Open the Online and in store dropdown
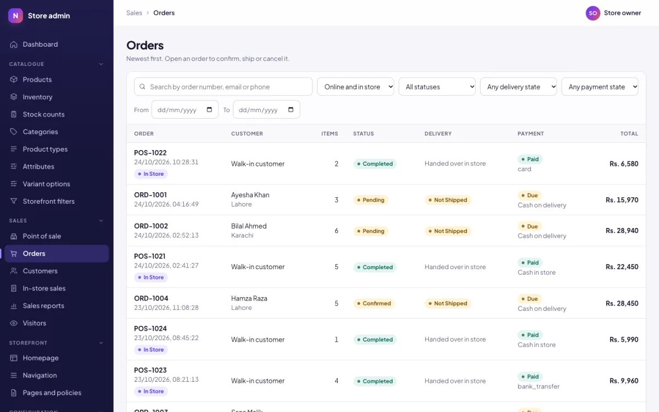This screenshot has width=659, height=412. point(355,87)
